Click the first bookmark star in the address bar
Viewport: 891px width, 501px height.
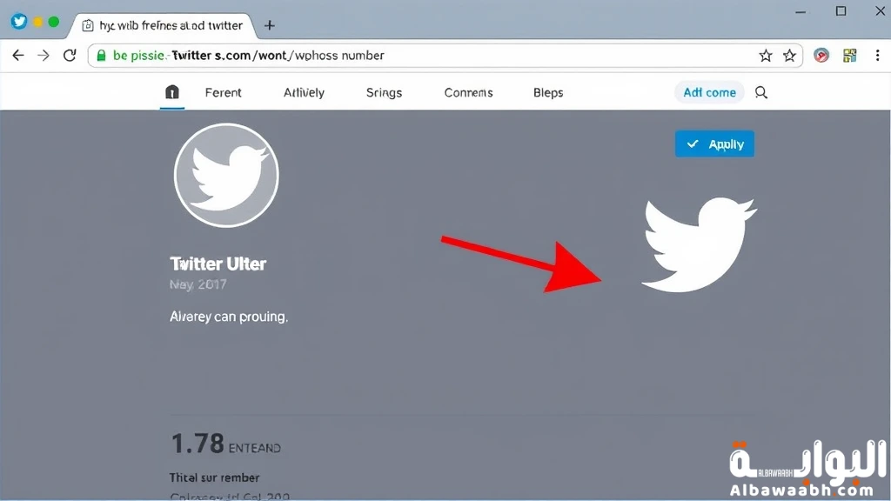coord(766,56)
